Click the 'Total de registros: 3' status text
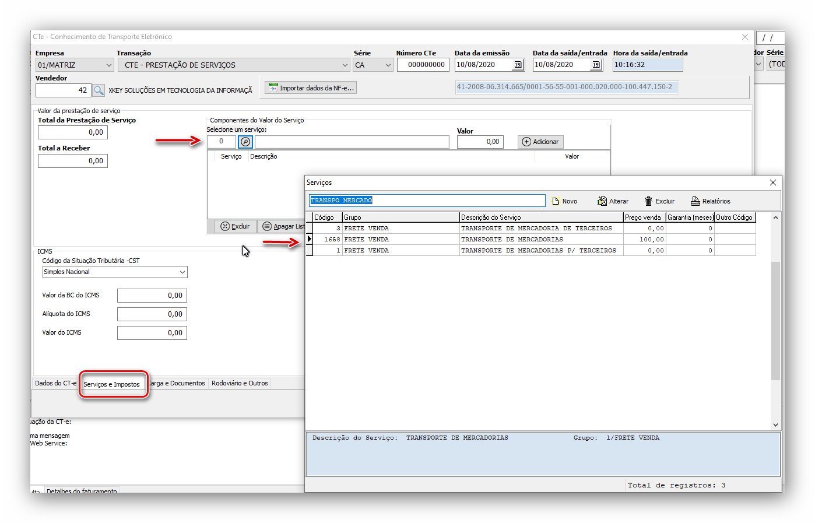 [x=676, y=485]
